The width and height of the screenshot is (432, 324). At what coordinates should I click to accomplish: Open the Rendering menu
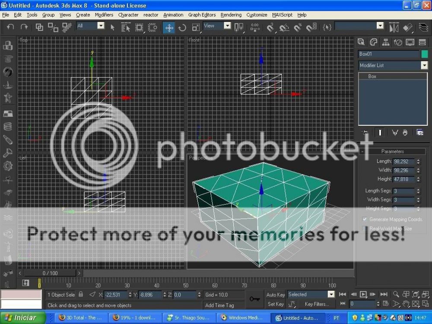231,15
